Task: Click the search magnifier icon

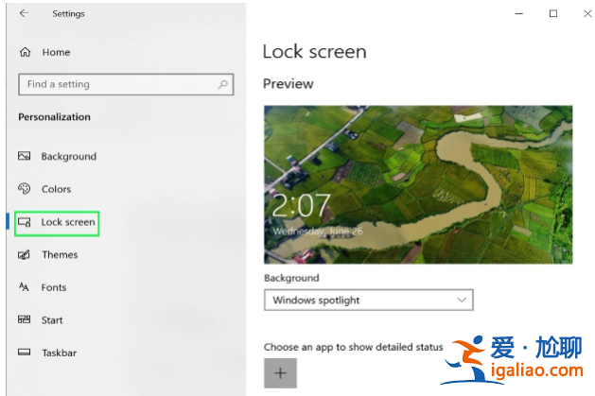Action: coord(222,84)
